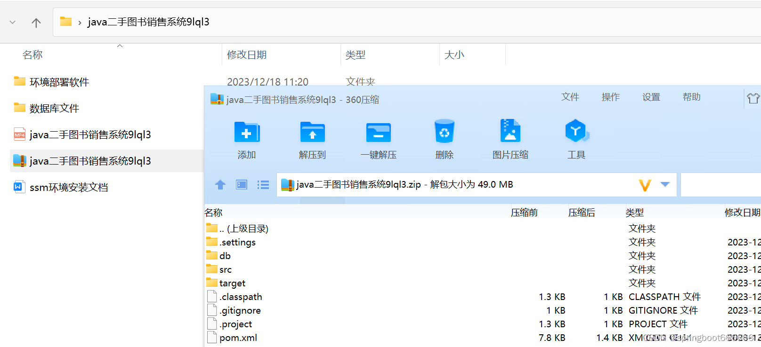Image resolution: width=761 pixels, height=347 pixels.
Task: Sort archive list by the 修改日期 column
Action: 742,213
